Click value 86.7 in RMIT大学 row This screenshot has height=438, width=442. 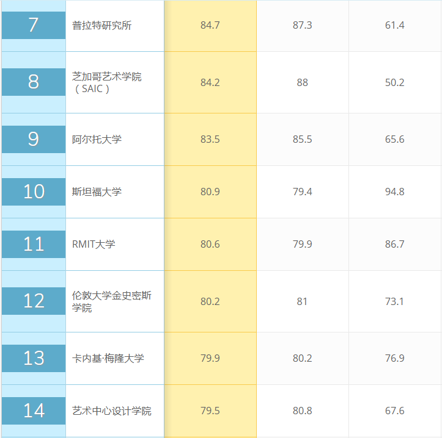click(395, 244)
